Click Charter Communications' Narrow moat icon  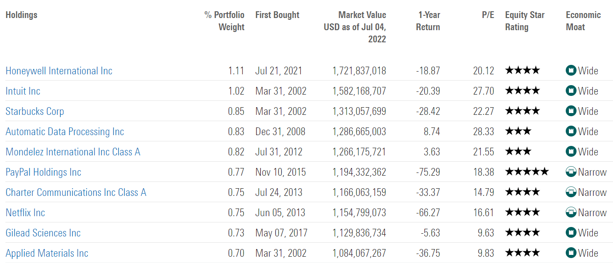pos(571,192)
